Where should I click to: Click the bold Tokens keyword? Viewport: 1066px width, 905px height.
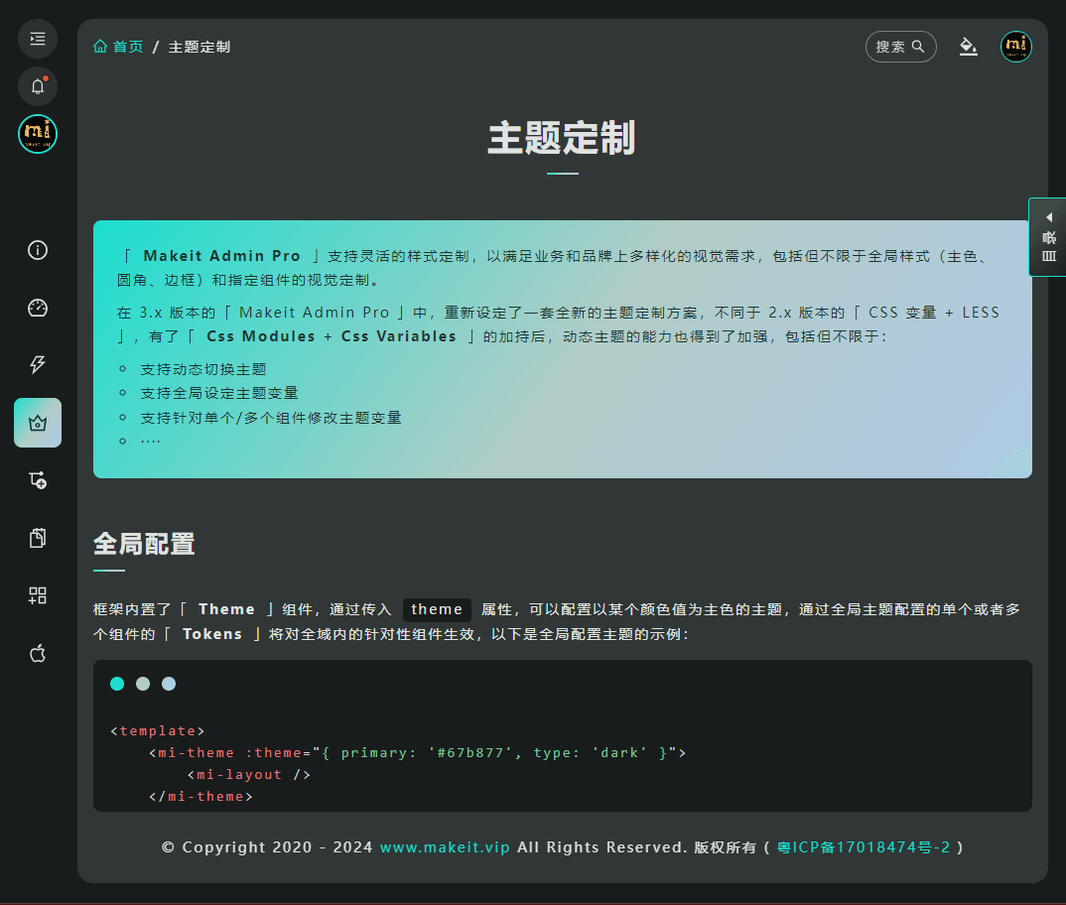pos(212,634)
